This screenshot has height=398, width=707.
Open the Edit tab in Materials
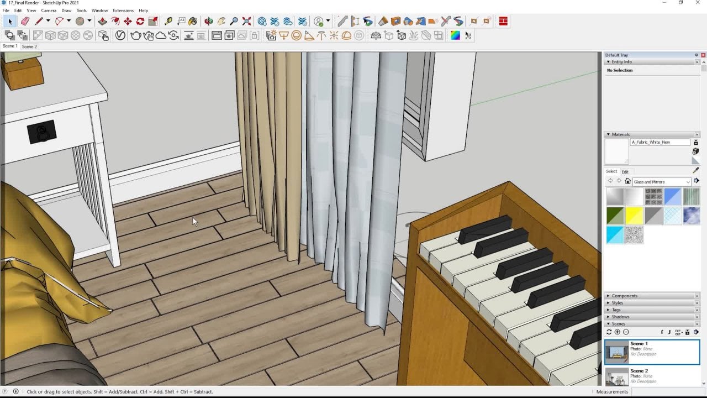(625, 172)
